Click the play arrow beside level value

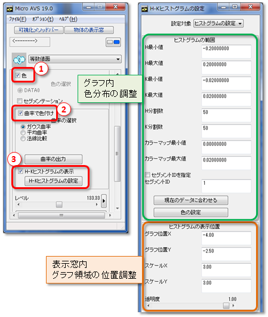point(104,201)
